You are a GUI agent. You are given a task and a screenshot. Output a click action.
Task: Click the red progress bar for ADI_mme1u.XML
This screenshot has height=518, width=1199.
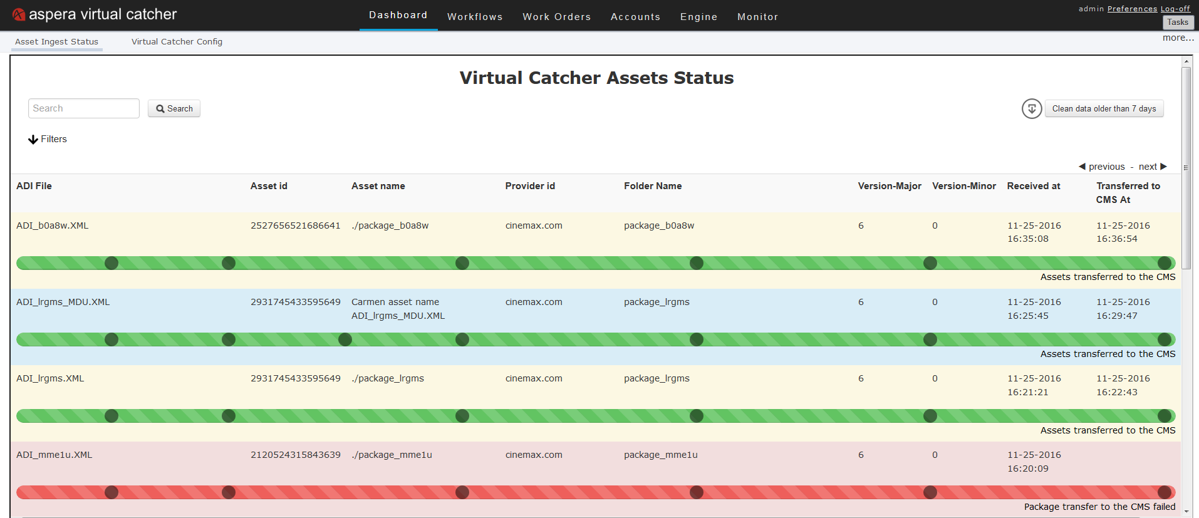point(596,492)
